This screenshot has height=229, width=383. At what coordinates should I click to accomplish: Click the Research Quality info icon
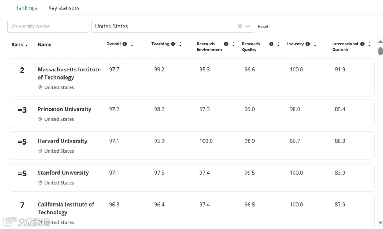coord(271,44)
